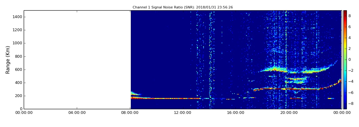Click the colorbar label 0

(x=350, y=60)
